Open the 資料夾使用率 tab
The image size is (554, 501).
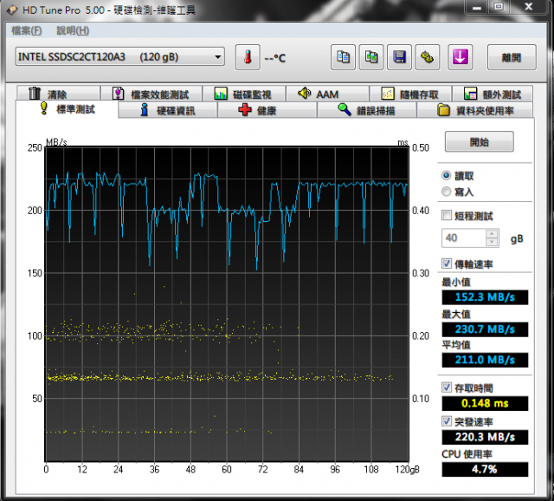coord(475,110)
